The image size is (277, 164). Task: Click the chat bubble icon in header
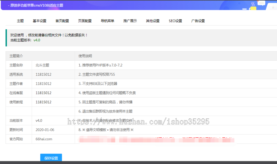(x=261, y=3)
